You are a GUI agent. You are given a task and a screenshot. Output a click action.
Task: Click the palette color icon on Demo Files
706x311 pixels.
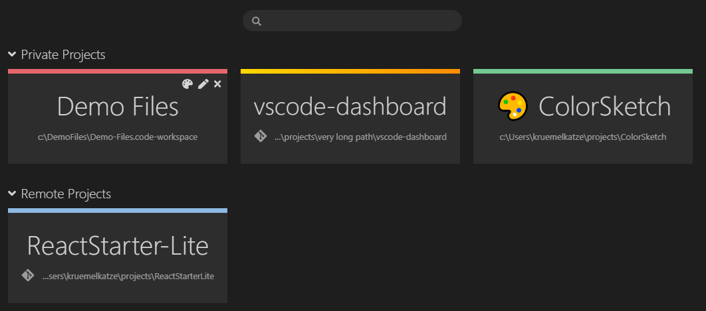pos(187,84)
